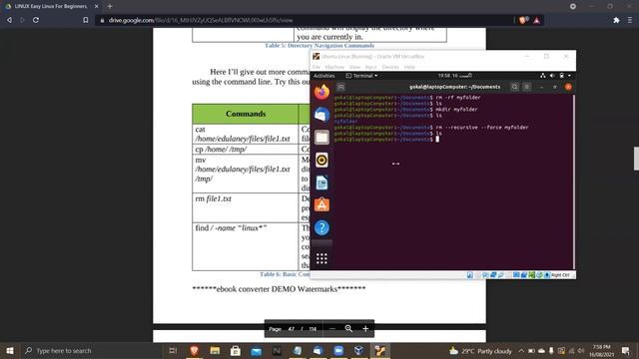This screenshot has width=639, height=359.
Task: Open the Files manager in the Ubuntu dock
Action: (321, 138)
